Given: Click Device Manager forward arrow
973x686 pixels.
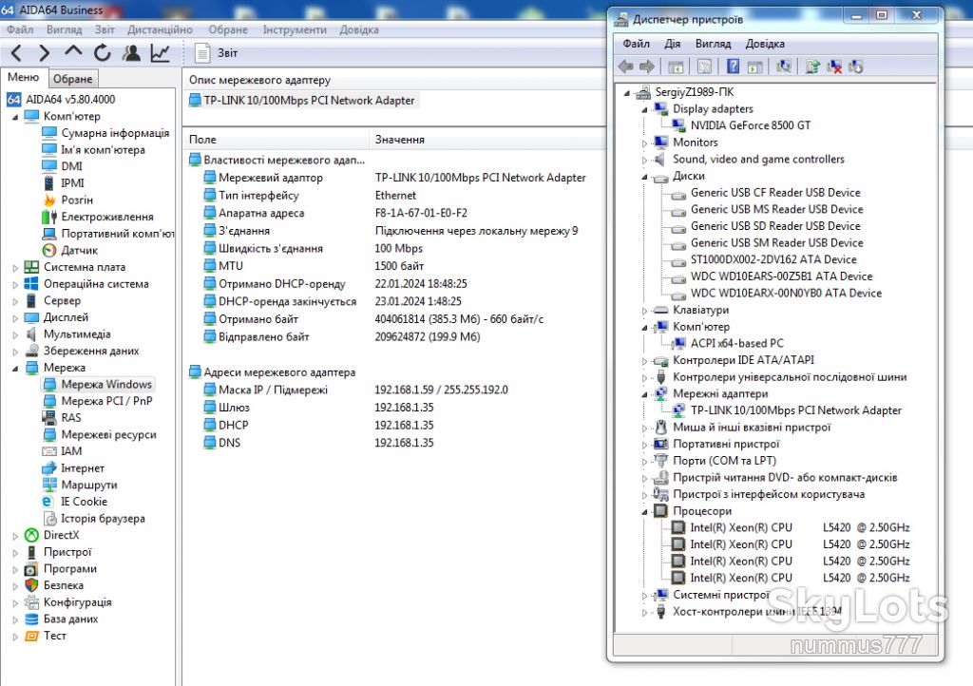Looking at the screenshot, I should point(647,67).
